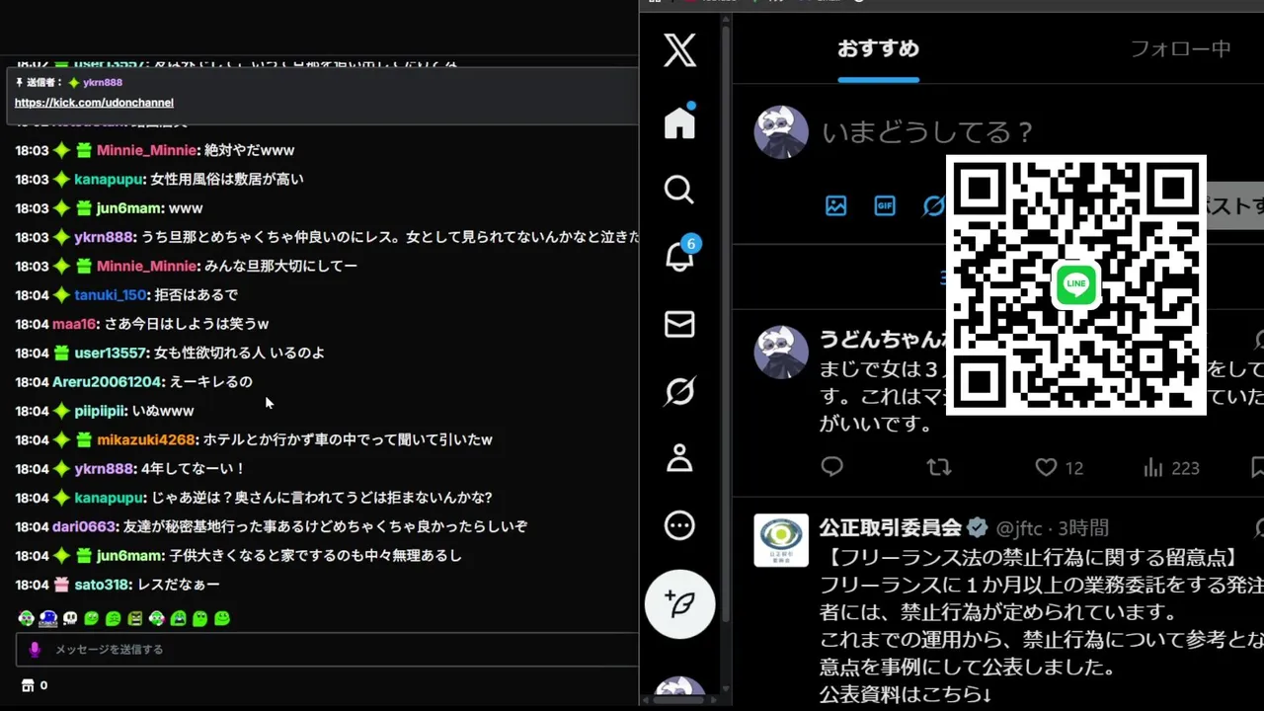The image size is (1264, 711).
Task: Open user13557 who wrote 女も性欲切れる人
Action: (110, 353)
